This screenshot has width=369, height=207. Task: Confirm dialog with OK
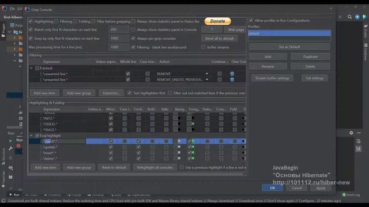[273, 188]
